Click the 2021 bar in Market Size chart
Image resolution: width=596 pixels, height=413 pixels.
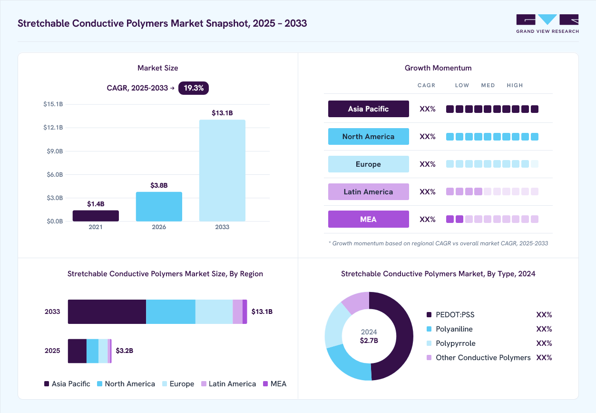(96, 216)
